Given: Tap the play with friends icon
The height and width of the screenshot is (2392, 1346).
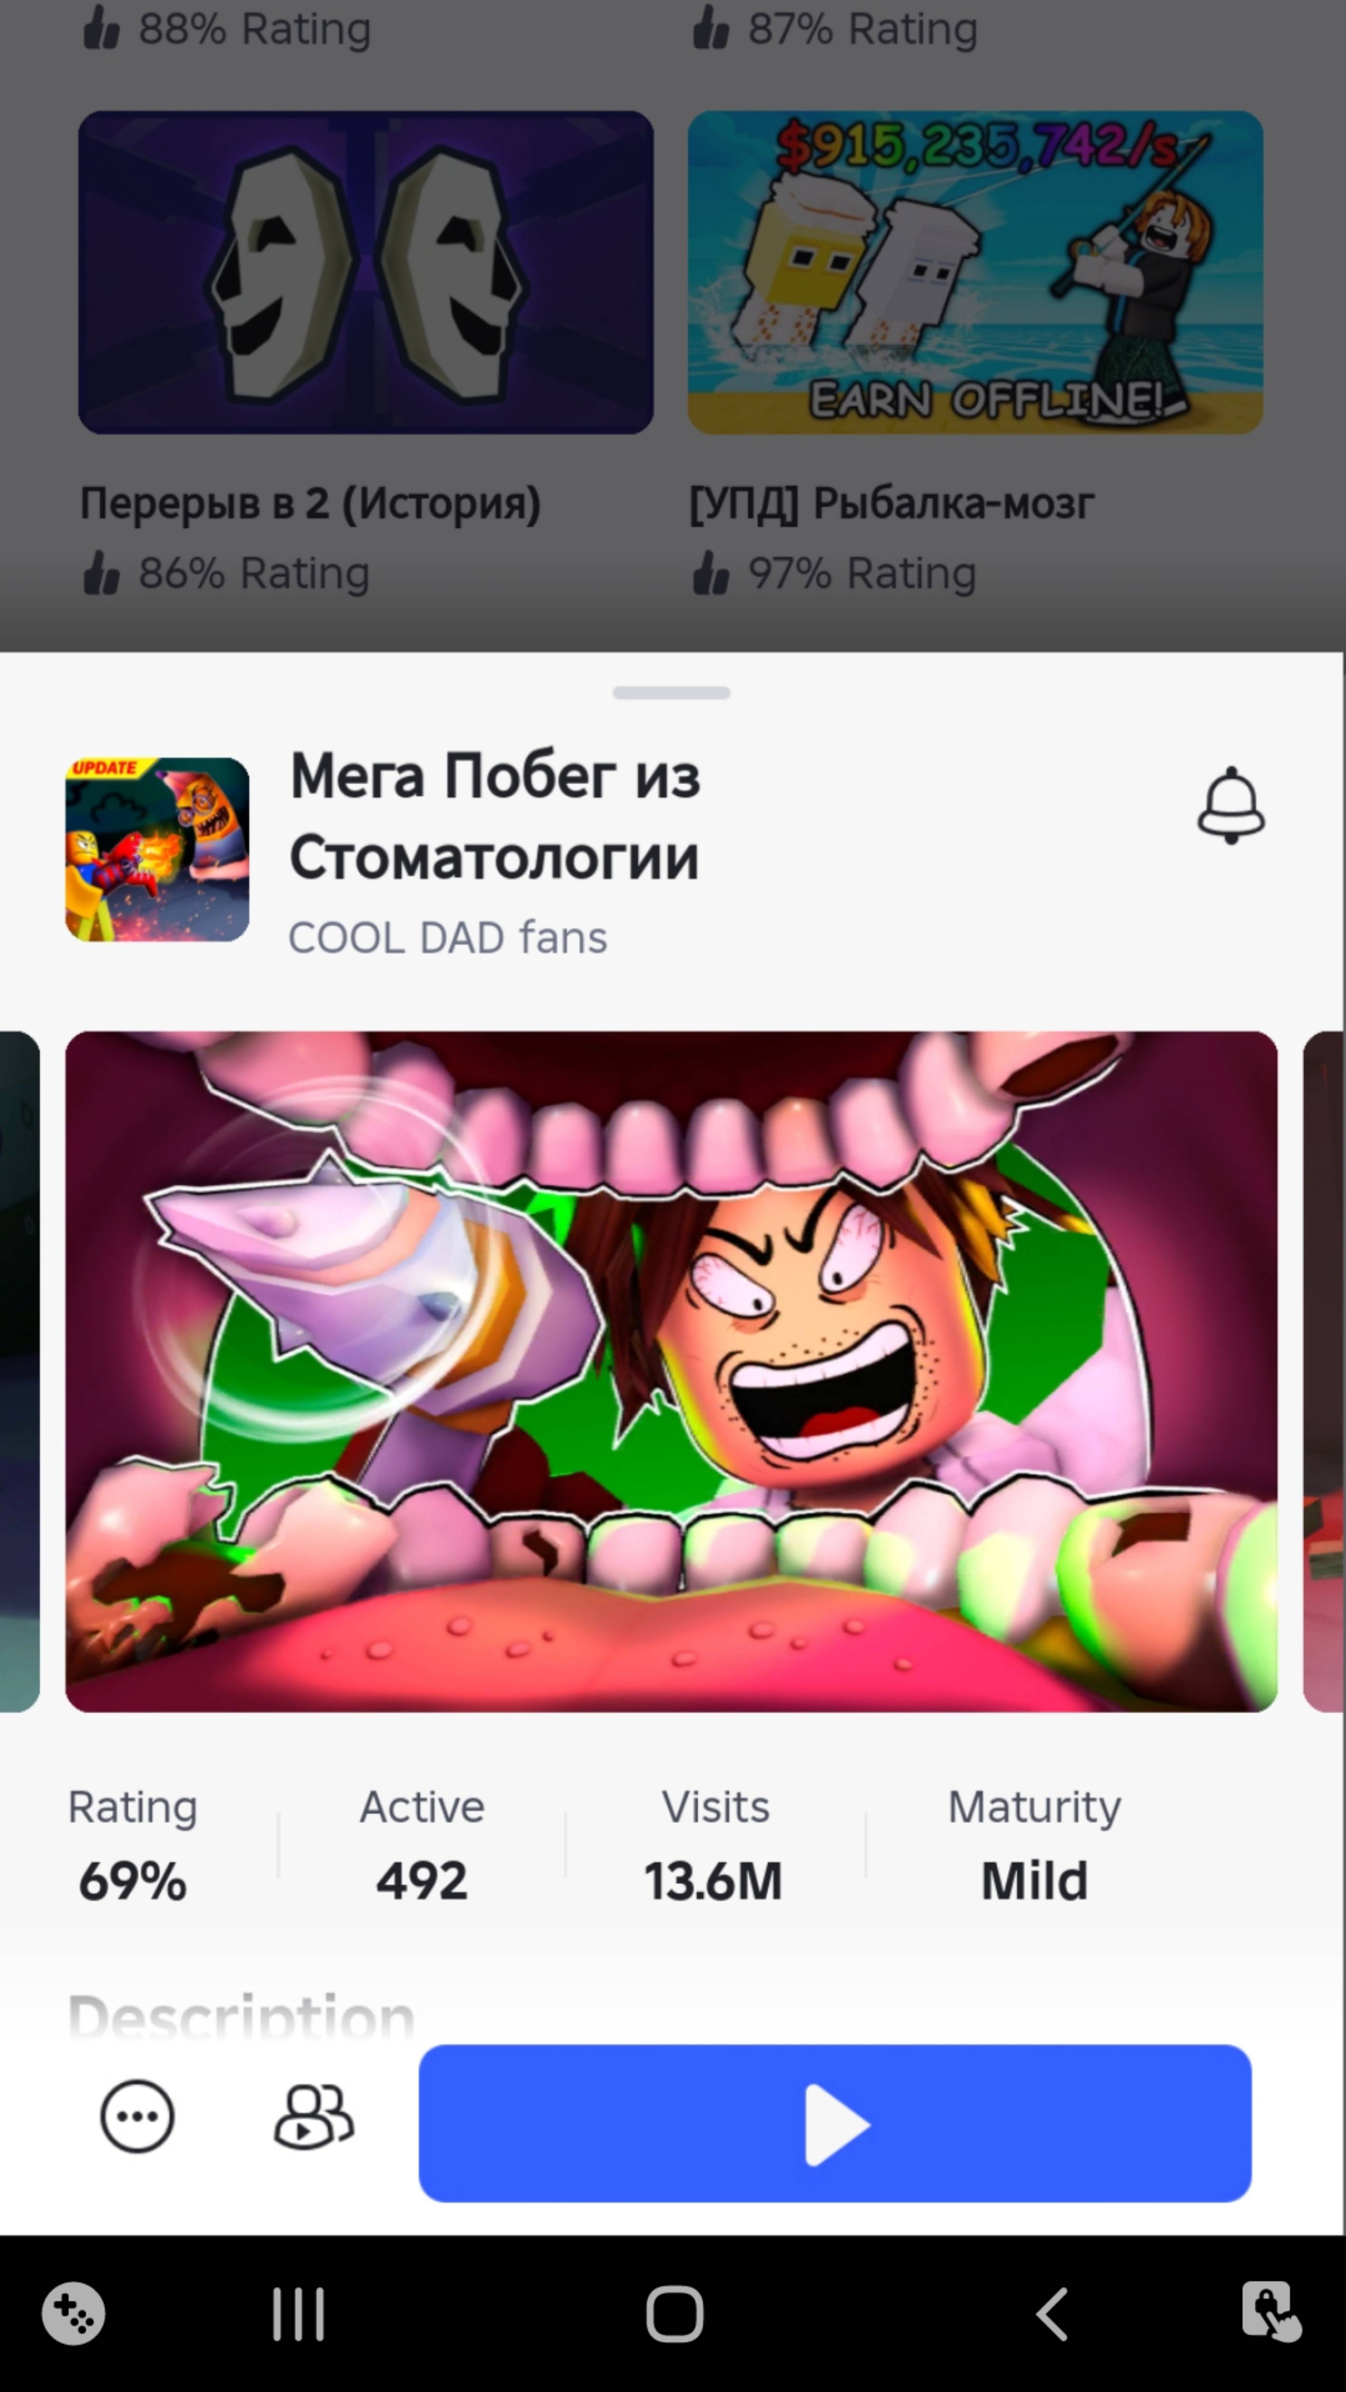Looking at the screenshot, I should pos(314,2116).
